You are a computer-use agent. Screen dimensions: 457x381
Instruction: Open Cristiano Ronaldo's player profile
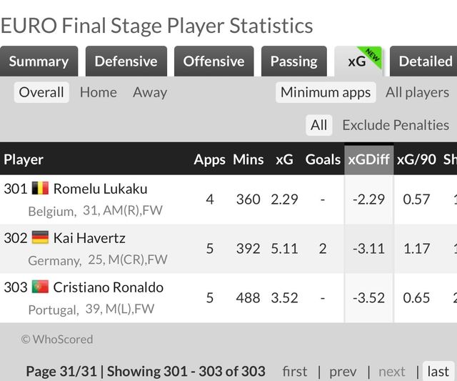[x=109, y=287]
